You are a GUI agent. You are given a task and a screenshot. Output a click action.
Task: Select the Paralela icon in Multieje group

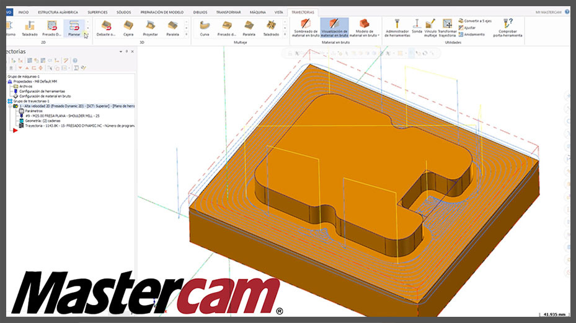(249, 28)
